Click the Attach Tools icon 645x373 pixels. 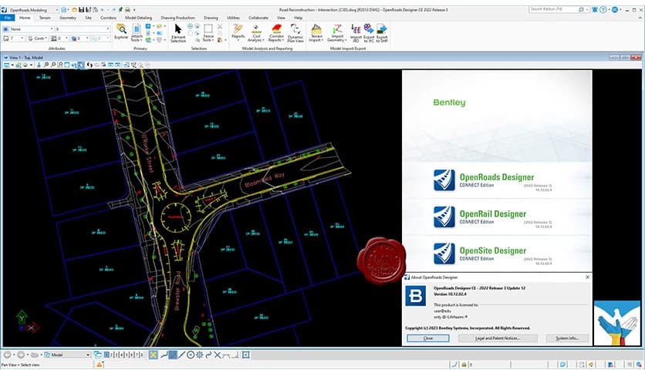(137, 31)
